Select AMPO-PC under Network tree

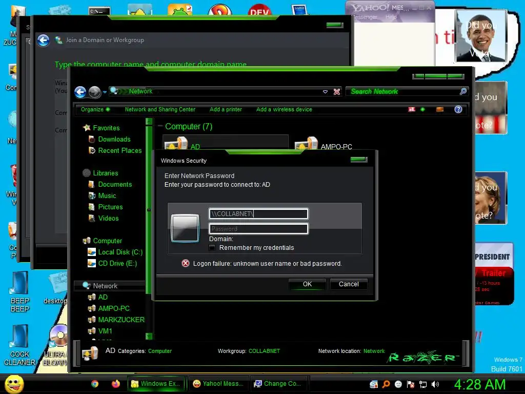pos(113,308)
